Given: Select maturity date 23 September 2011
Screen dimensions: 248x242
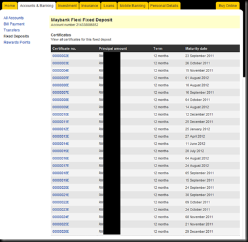Looking at the screenshot, I should (200, 56).
